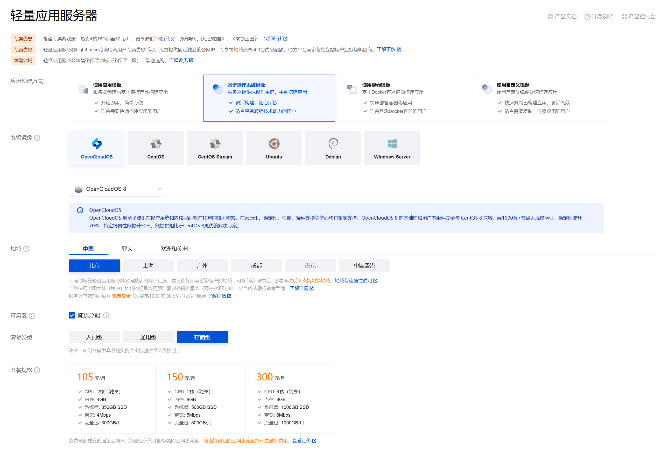Click the info icon beside 系统镜像

37,138
